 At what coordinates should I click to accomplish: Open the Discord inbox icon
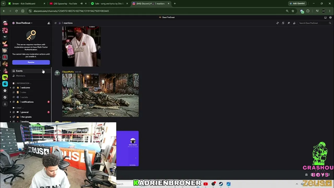pos(325,17)
